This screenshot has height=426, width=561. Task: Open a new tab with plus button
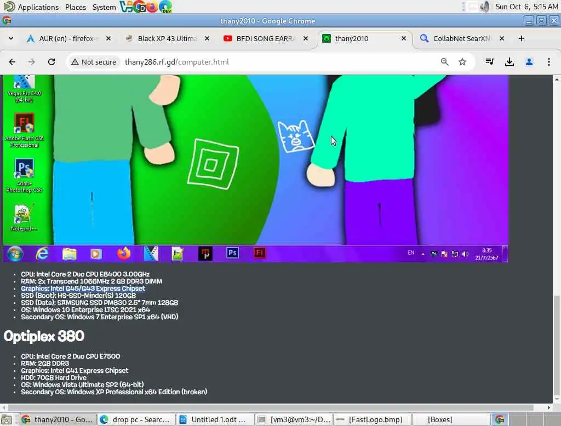click(522, 38)
